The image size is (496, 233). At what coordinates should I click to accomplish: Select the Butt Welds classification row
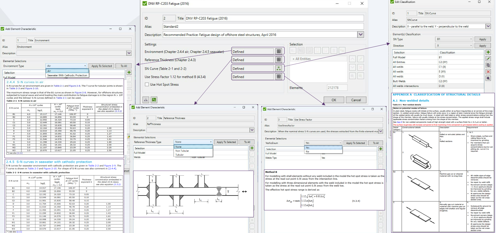[438, 81]
